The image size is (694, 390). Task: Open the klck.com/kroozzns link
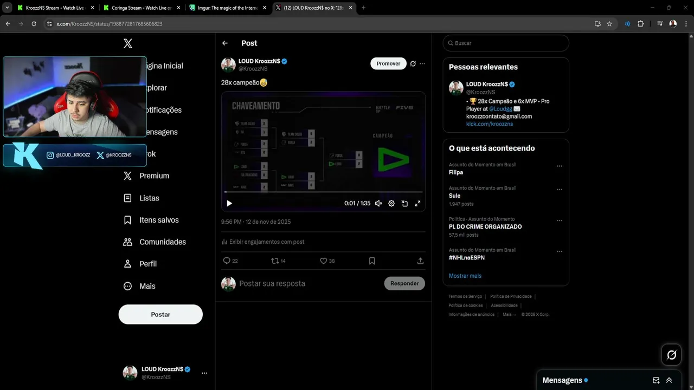pos(490,124)
